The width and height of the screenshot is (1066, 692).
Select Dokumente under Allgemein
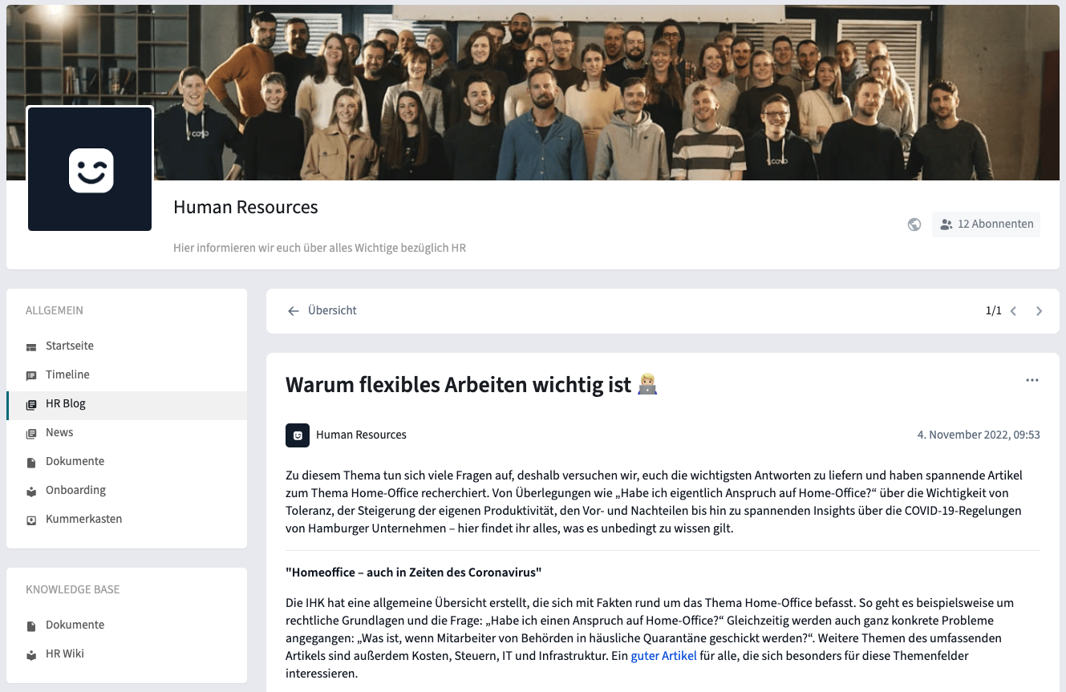[x=127, y=462]
